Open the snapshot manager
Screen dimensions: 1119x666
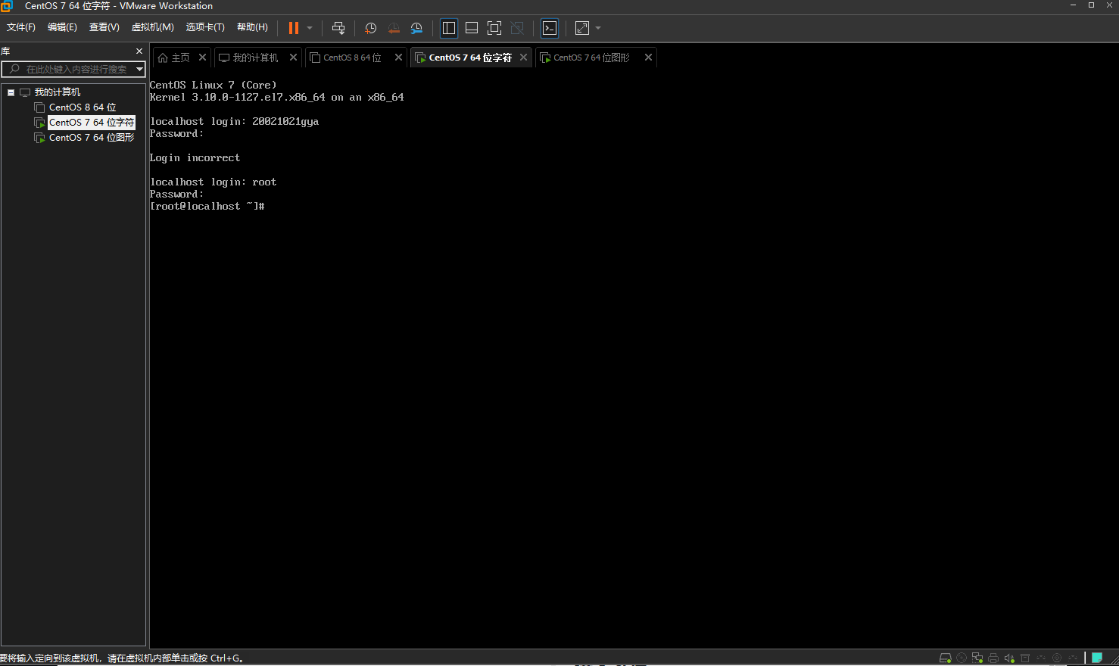click(x=416, y=28)
